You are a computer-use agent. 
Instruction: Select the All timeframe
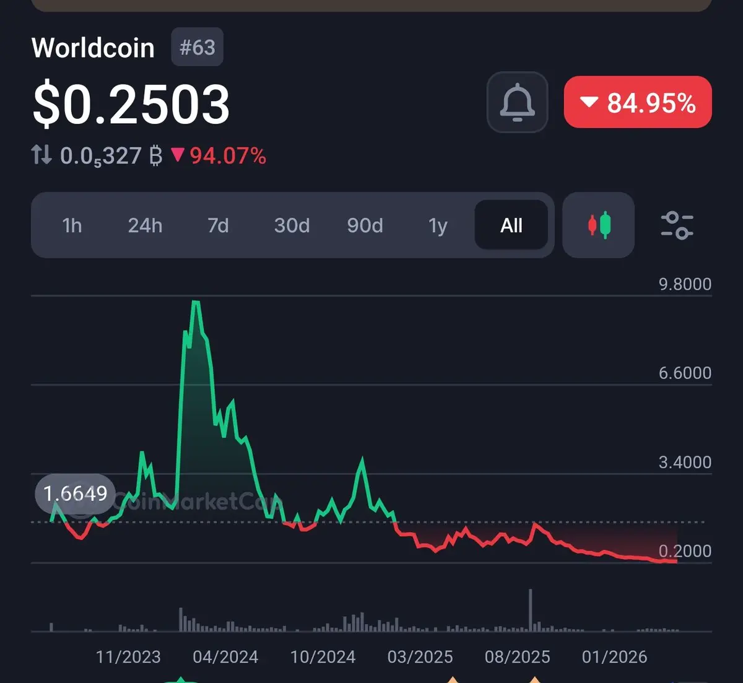point(511,225)
